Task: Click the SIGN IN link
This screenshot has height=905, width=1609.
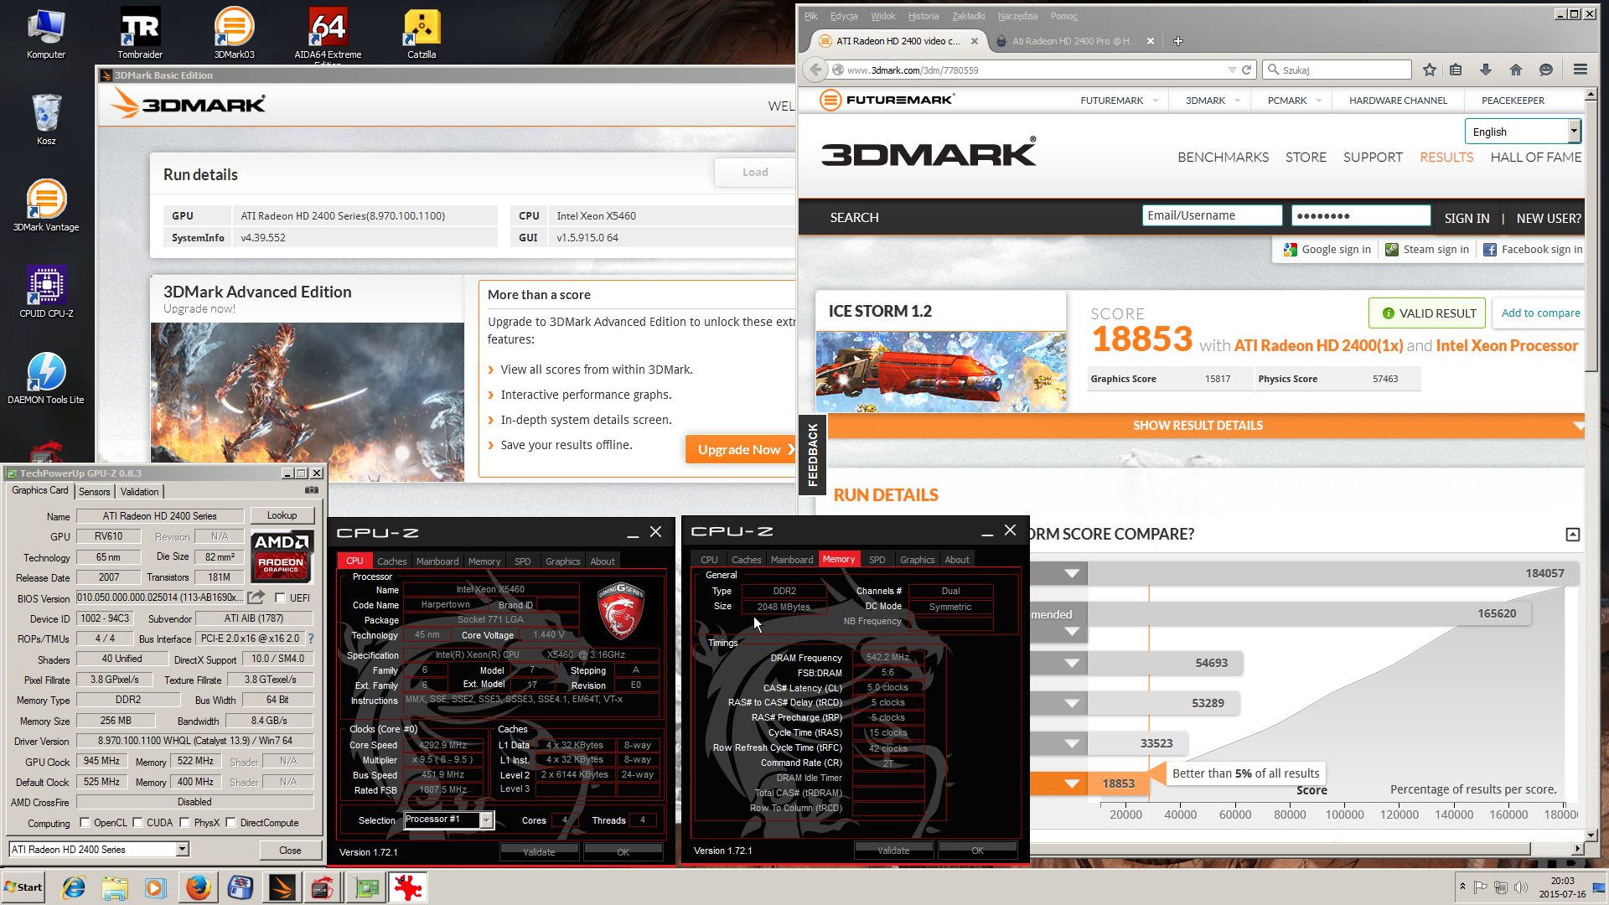Action: (1467, 218)
